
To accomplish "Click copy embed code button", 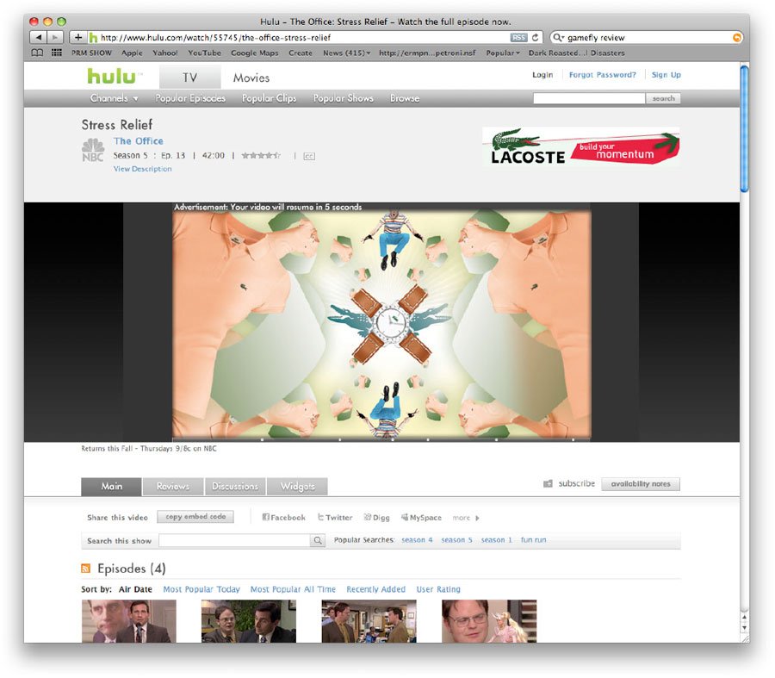I will pyautogui.click(x=195, y=517).
